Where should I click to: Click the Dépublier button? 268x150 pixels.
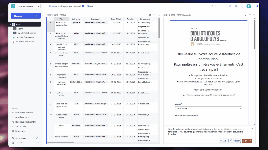coord(247,141)
